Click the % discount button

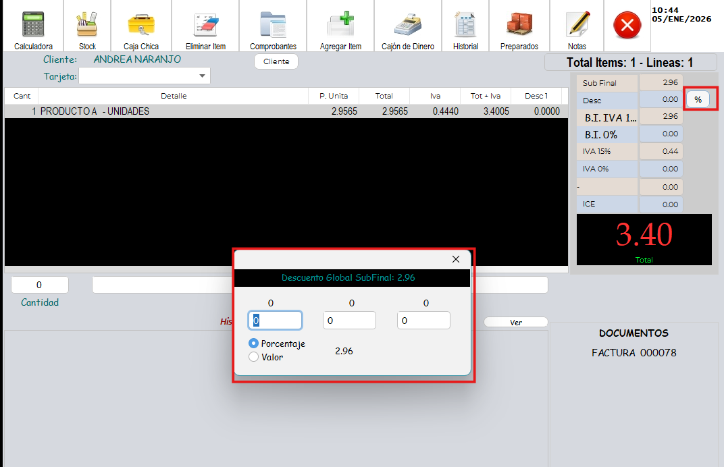point(698,99)
